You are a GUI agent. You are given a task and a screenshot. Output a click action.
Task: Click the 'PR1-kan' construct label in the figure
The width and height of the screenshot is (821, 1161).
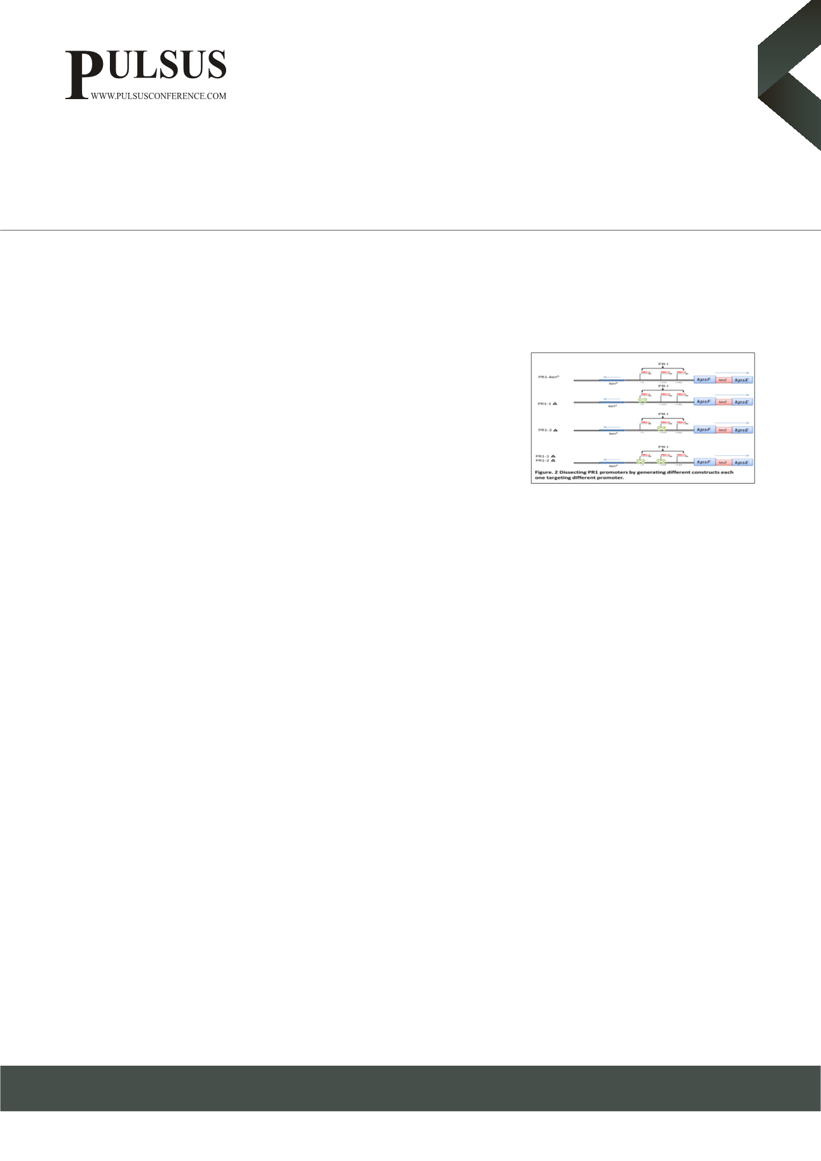[549, 377]
